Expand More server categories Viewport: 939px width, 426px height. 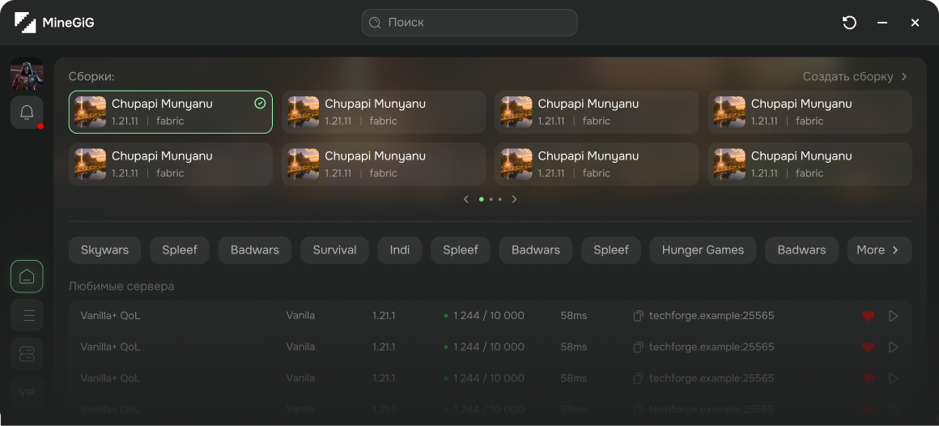(879, 249)
